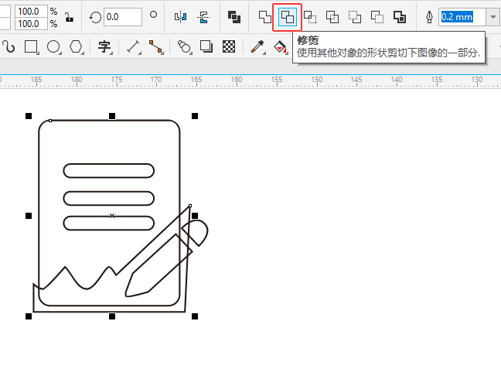This screenshot has width=501, height=386.
Task: Pick the Eyedropper tool
Action: coord(257,47)
